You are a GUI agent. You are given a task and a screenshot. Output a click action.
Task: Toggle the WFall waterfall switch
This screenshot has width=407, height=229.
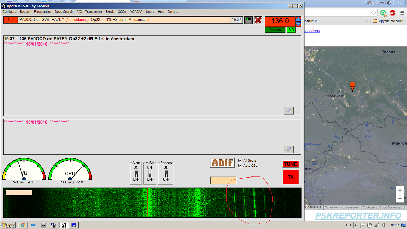(x=150, y=174)
